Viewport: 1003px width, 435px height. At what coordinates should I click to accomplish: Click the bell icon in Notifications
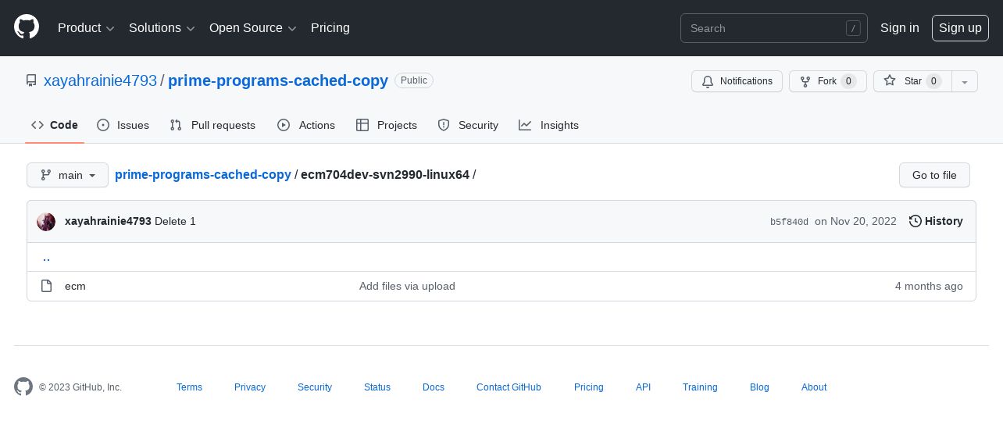[x=708, y=81]
